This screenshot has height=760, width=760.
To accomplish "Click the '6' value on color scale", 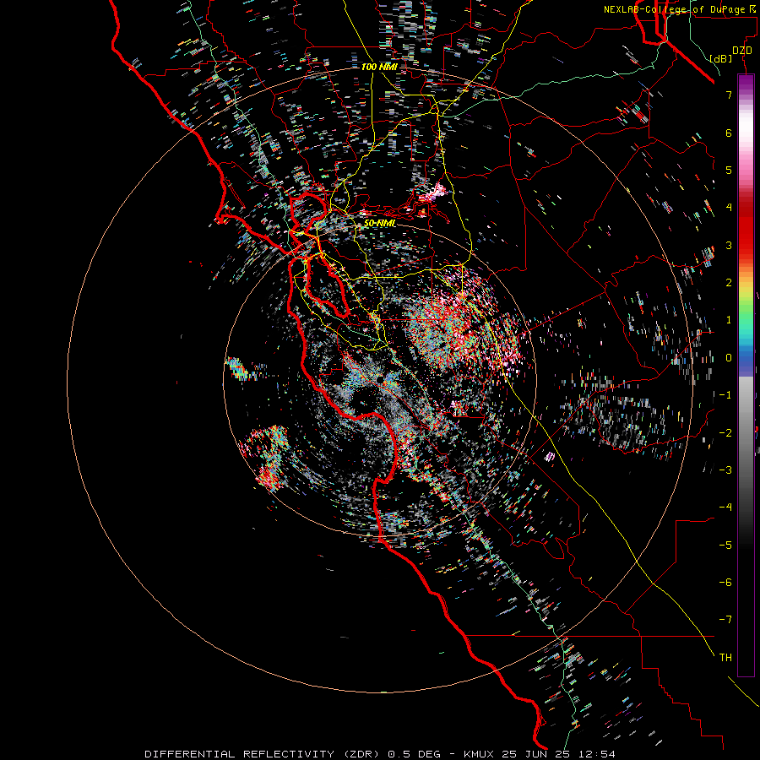I will [729, 133].
